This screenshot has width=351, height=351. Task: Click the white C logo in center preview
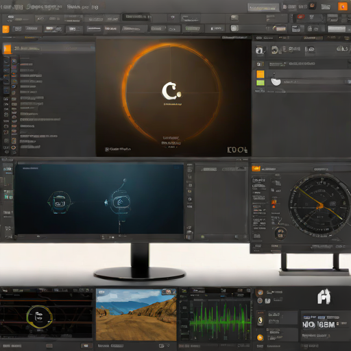171,91
